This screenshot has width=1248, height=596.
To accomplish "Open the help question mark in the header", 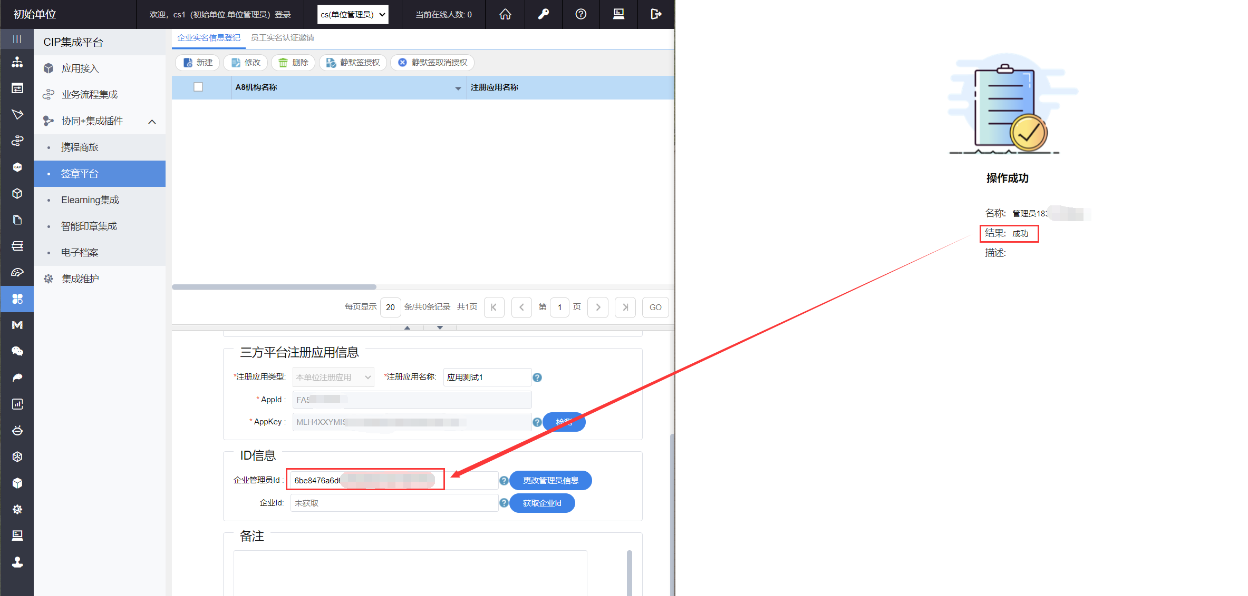I will coord(581,14).
